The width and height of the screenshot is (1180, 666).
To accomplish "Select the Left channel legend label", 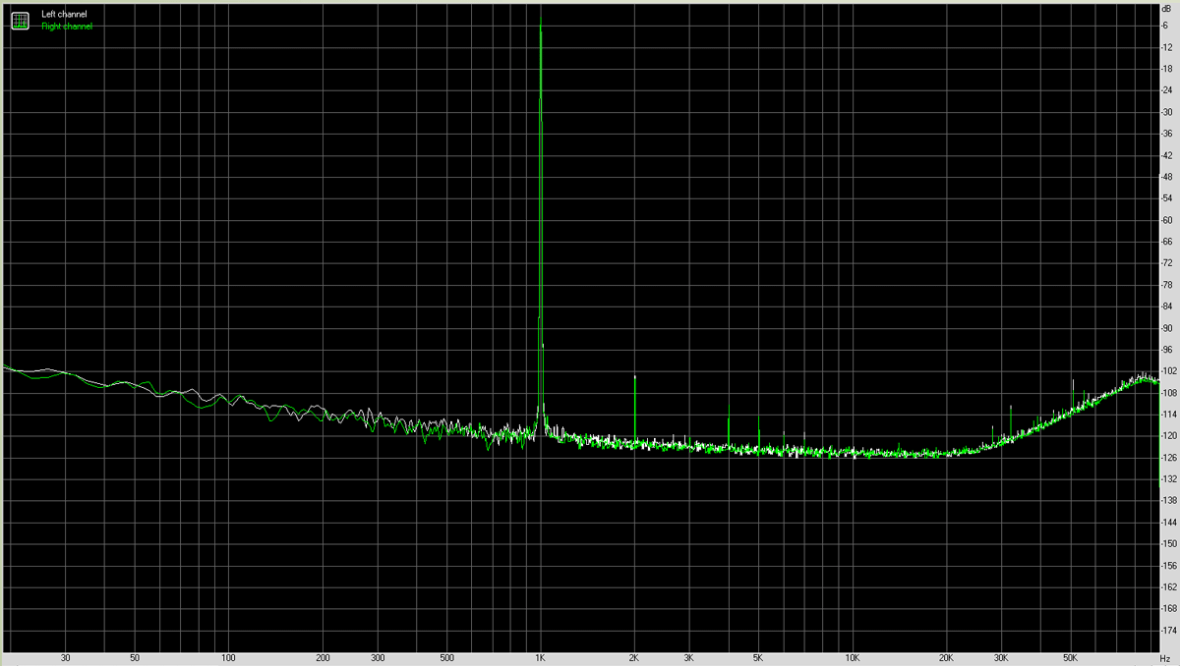I will click(x=64, y=15).
